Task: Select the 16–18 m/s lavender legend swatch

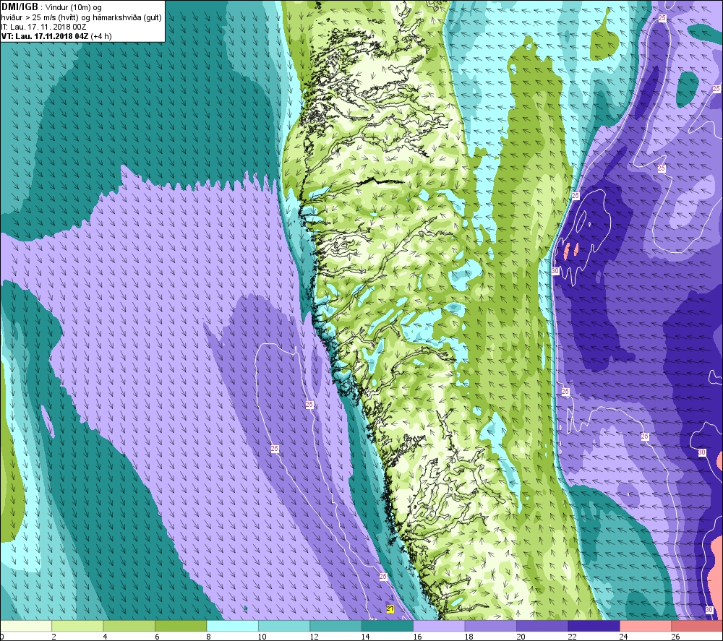Action: tap(439, 626)
